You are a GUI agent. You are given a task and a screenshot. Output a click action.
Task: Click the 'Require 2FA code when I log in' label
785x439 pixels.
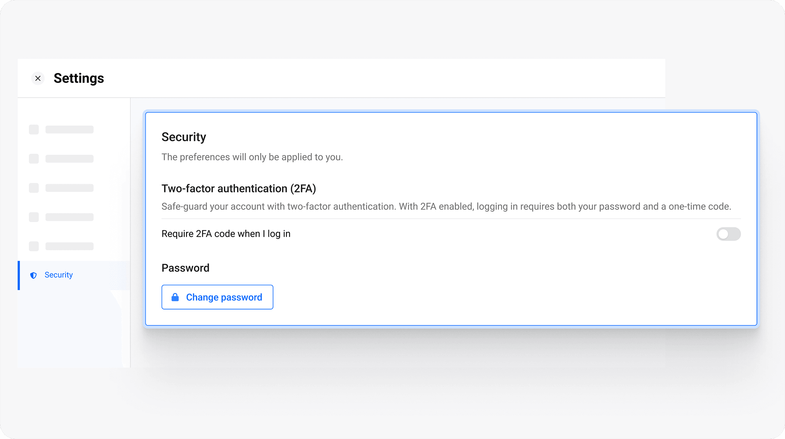pyautogui.click(x=226, y=234)
